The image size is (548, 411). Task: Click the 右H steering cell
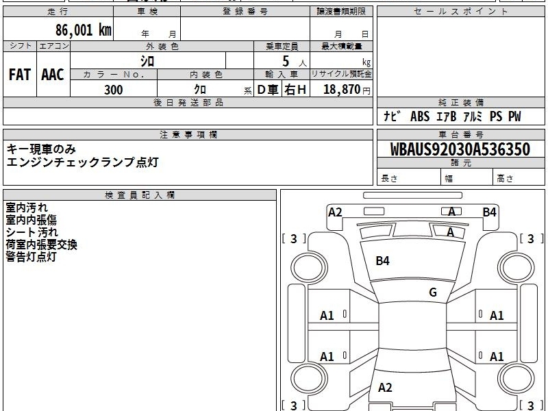(295, 90)
